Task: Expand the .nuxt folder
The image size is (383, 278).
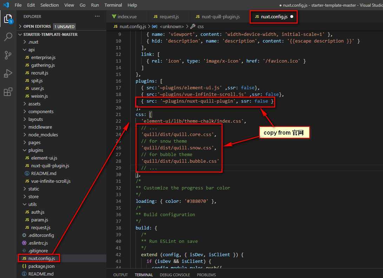Action: click(x=25, y=42)
